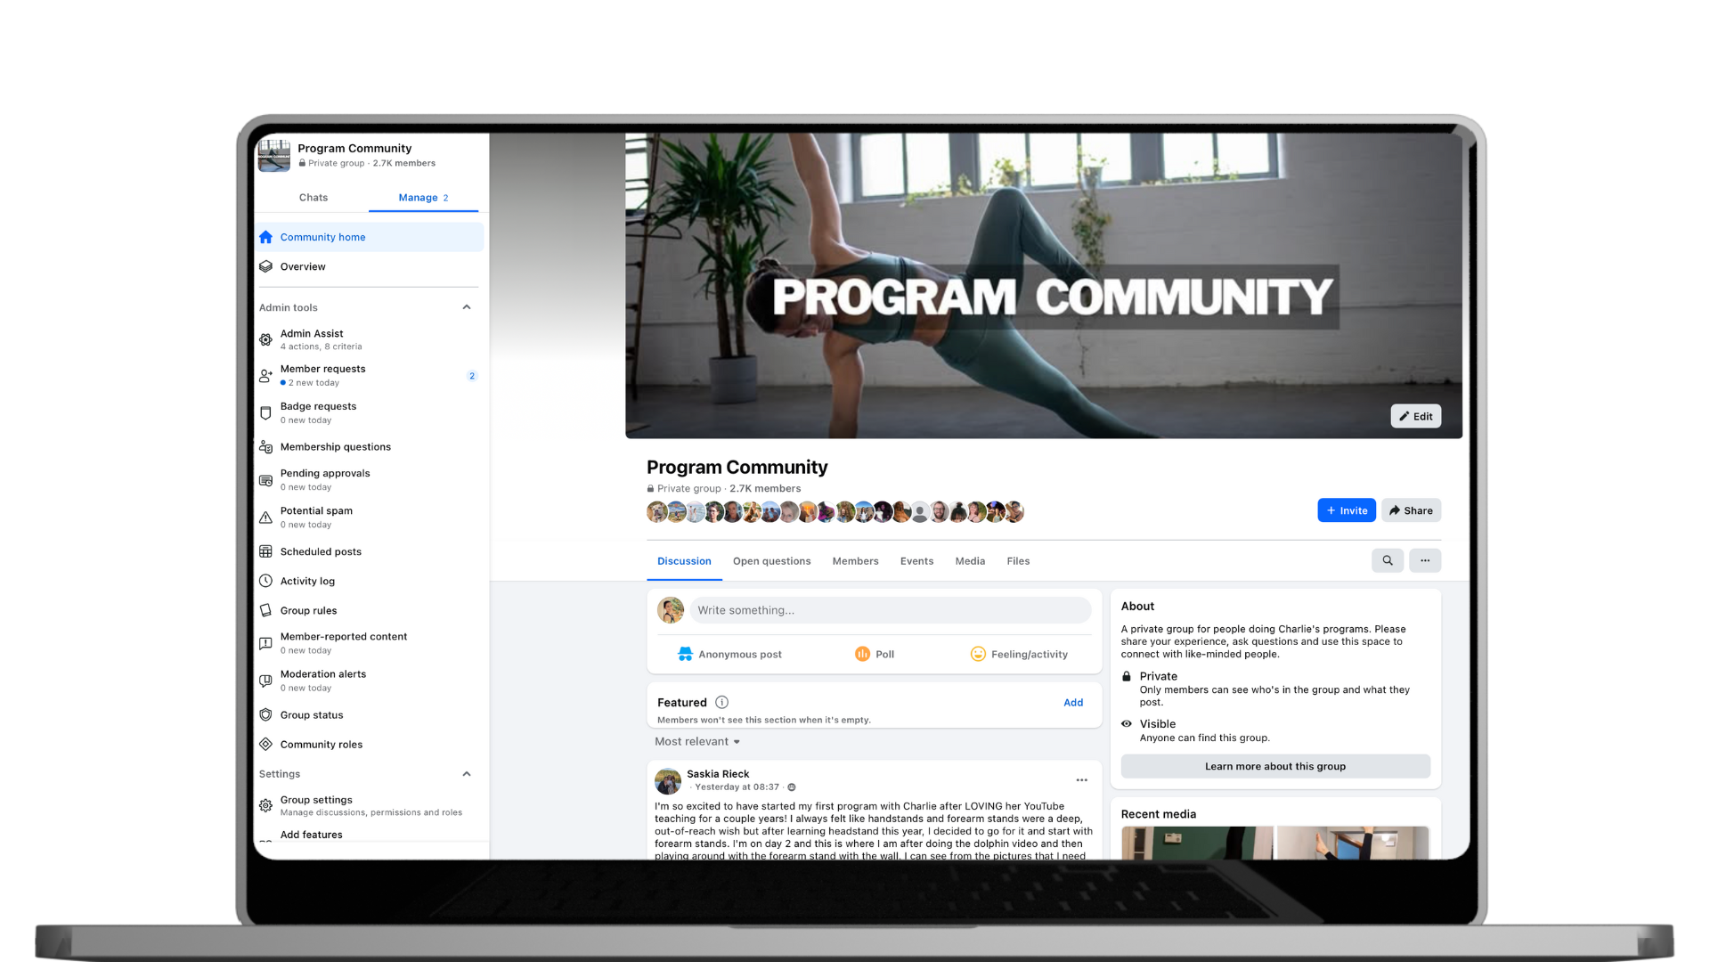
Task: Collapse the Admin tools section
Action: point(466,307)
